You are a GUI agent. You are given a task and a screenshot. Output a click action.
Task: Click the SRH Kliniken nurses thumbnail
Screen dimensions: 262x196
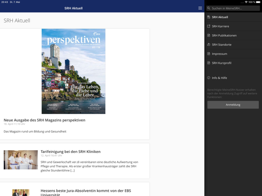21,160
